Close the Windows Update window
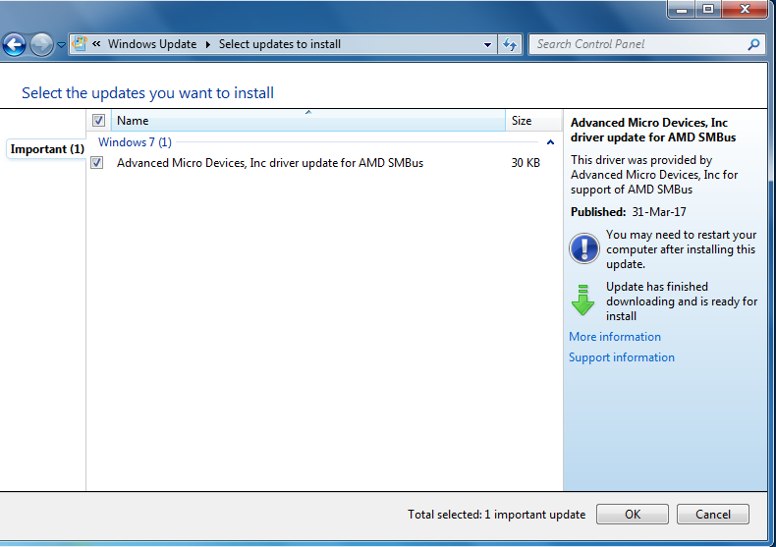776x547 pixels. [x=745, y=9]
